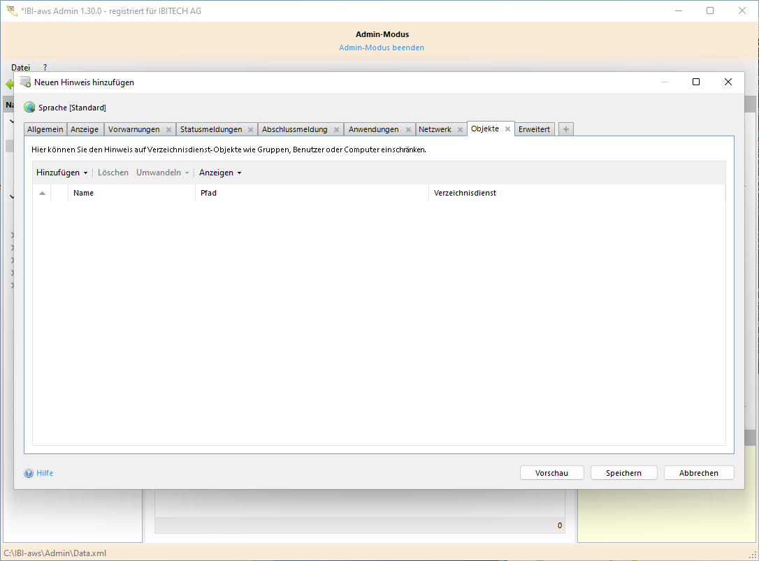Click the blue Hilfe question mark icon
Viewport: 759px width, 561px height.
[29, 473]
